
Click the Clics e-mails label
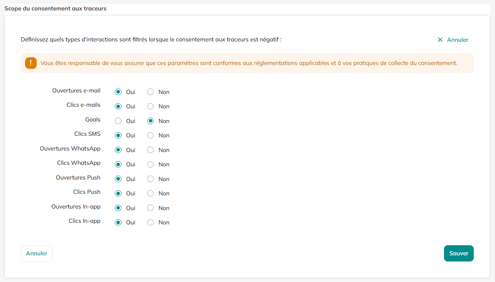tap(84, 105)
